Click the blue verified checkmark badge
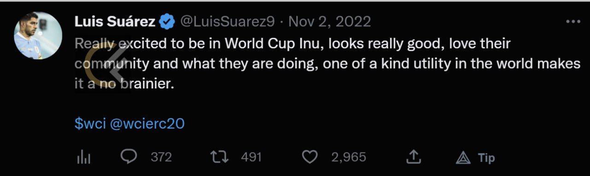This screenshot has width=590, height=176. (167, 21)
